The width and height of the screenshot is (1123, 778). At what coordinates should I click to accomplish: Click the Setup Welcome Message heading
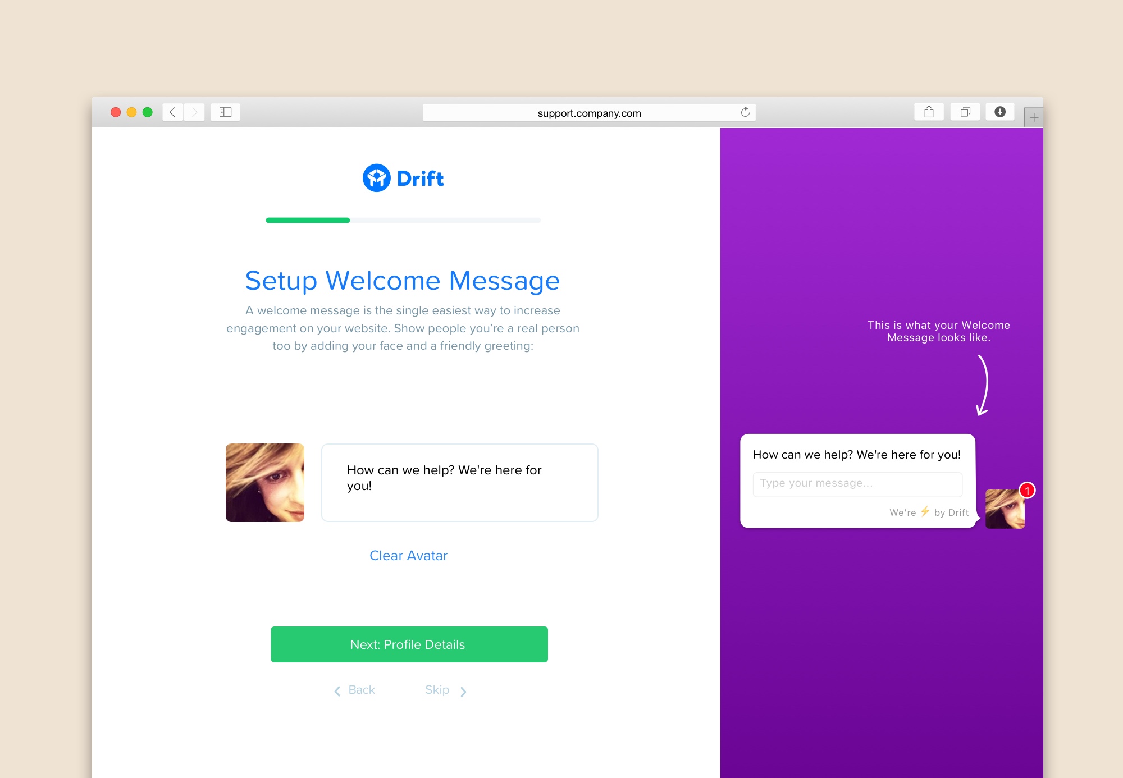tap(403, 281)
